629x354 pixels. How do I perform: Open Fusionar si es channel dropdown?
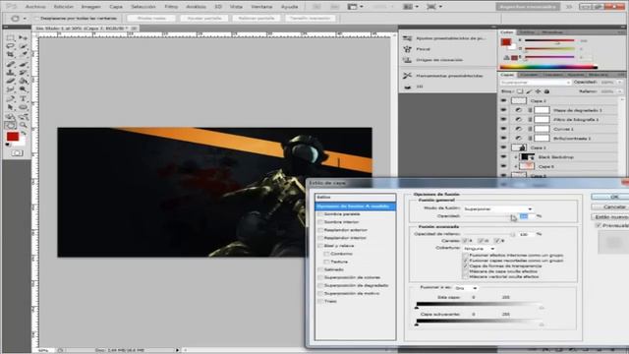point(466,288)
